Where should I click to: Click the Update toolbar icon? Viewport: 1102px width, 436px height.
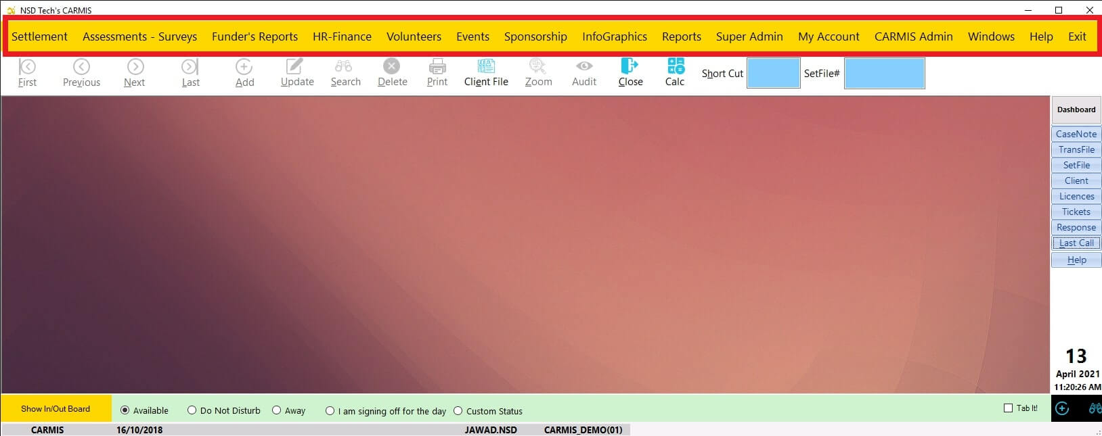pos(297,73)
